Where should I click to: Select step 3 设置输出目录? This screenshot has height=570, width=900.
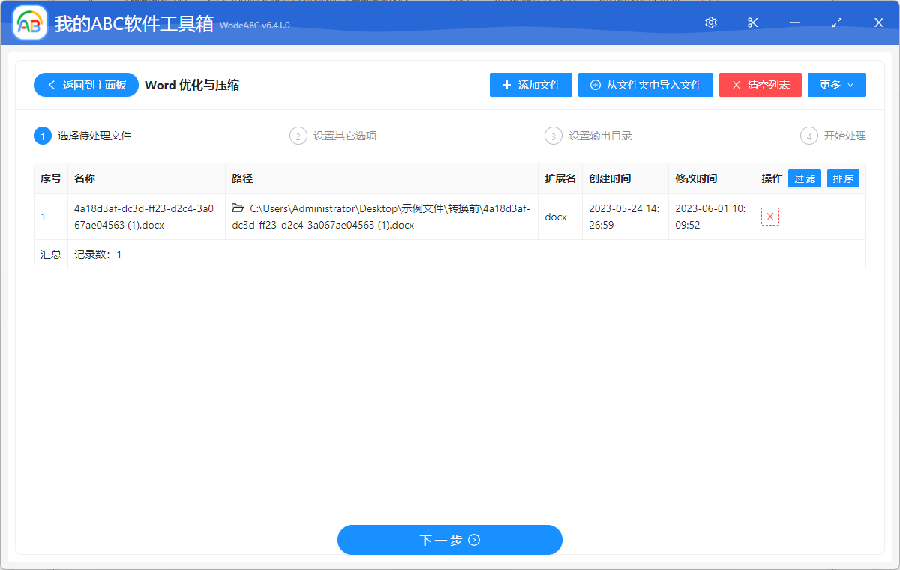pos(553,136)
